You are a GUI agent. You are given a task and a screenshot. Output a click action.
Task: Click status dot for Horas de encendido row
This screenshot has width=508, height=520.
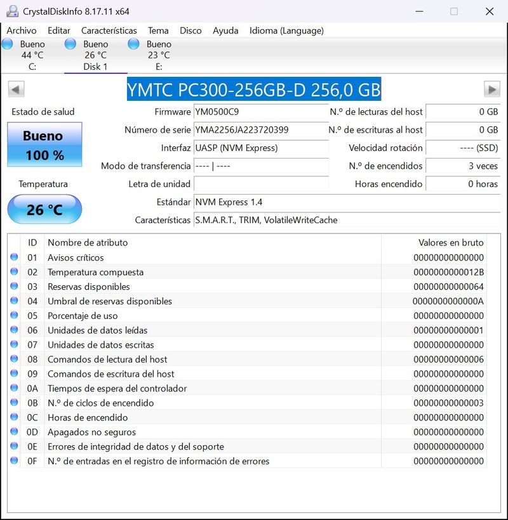click(x=14, y=417)
